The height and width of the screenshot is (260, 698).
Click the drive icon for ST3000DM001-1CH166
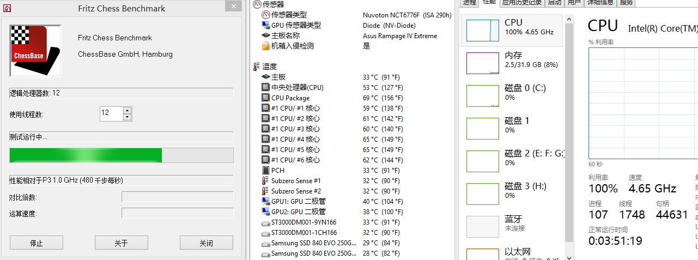coord(266,233)
